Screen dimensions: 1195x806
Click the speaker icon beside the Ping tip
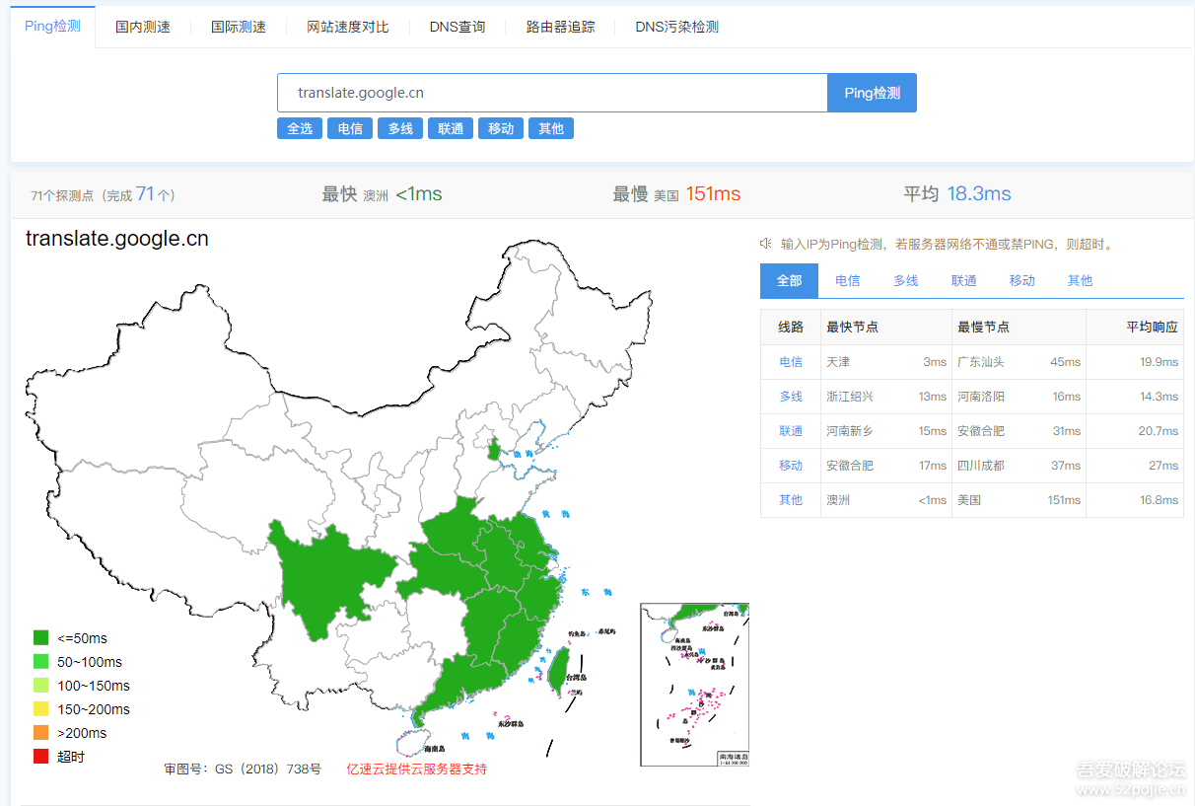pos(765,244)
